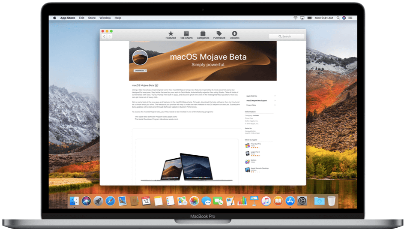Open Numbers in the Dock
This screenshot has width=407, height=229.
point(242,201)
